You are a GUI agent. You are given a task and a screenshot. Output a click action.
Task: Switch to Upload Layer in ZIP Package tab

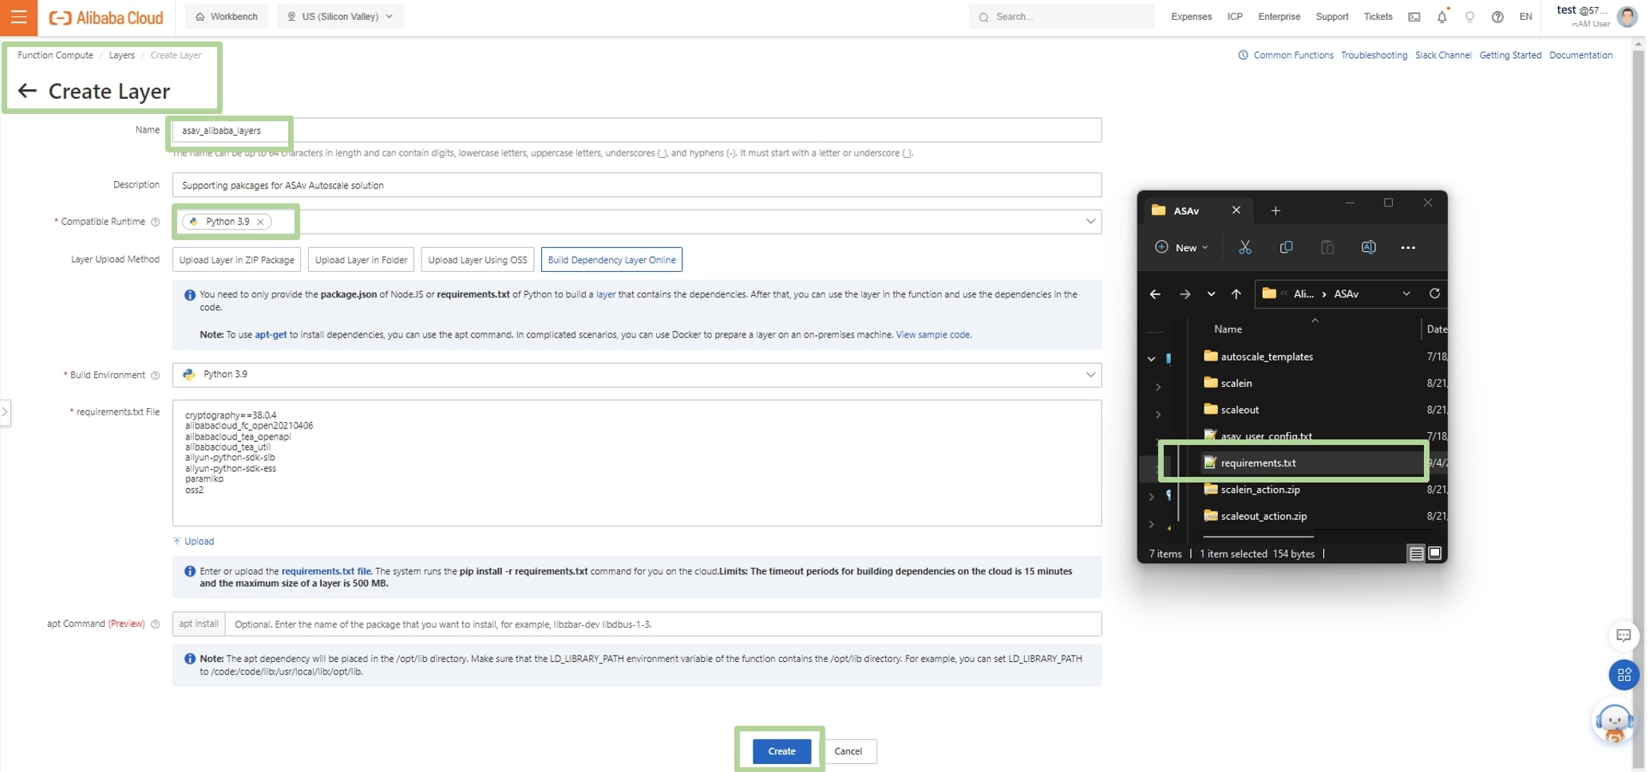pyautogui.click(x=236, y=259)
